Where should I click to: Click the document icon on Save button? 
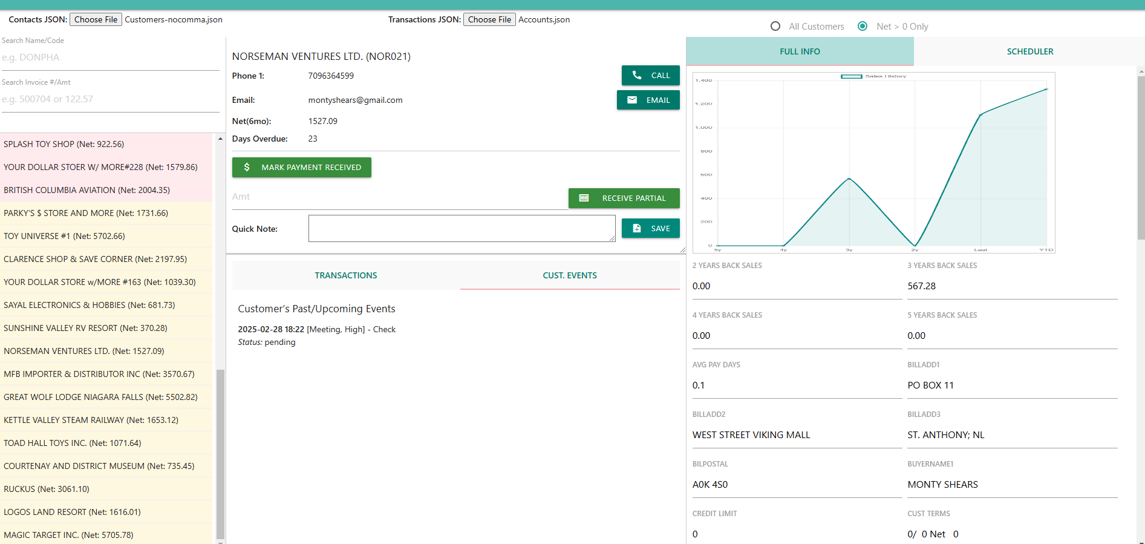[637, 229]
